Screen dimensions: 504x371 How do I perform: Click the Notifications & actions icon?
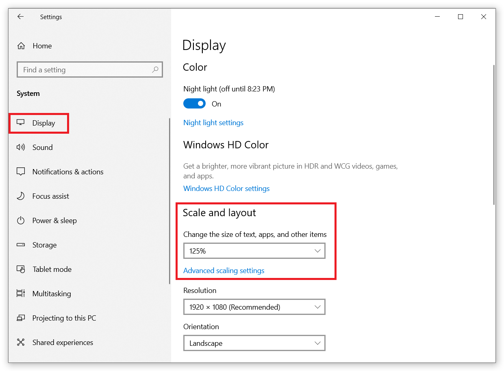point(21,171)
